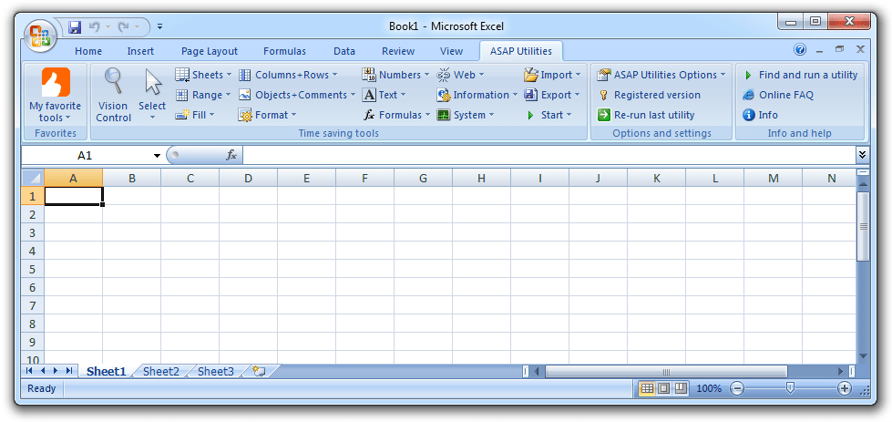
Task: Open the Columns+Rows dropdown
Action: [x=288, y=75]
